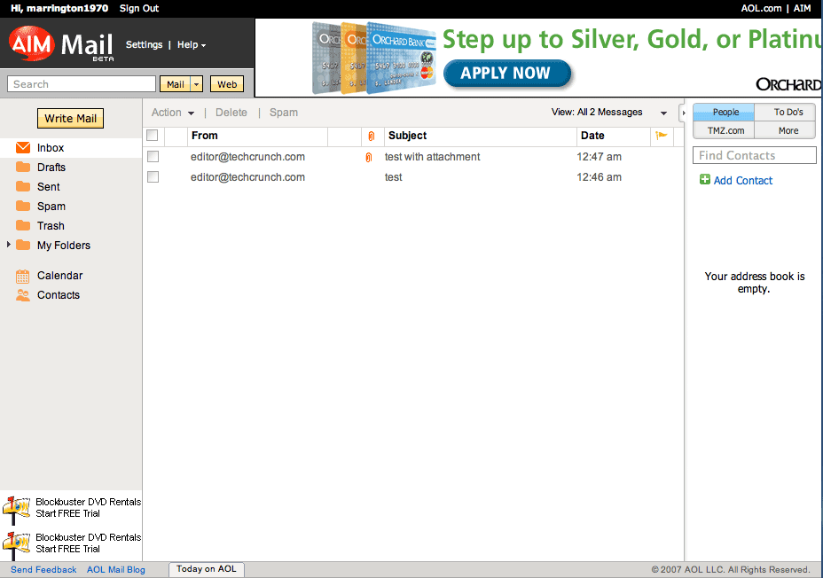Screen dimensions: 823x578
Task: Open the AOL.com link
Action: [761, 8]
